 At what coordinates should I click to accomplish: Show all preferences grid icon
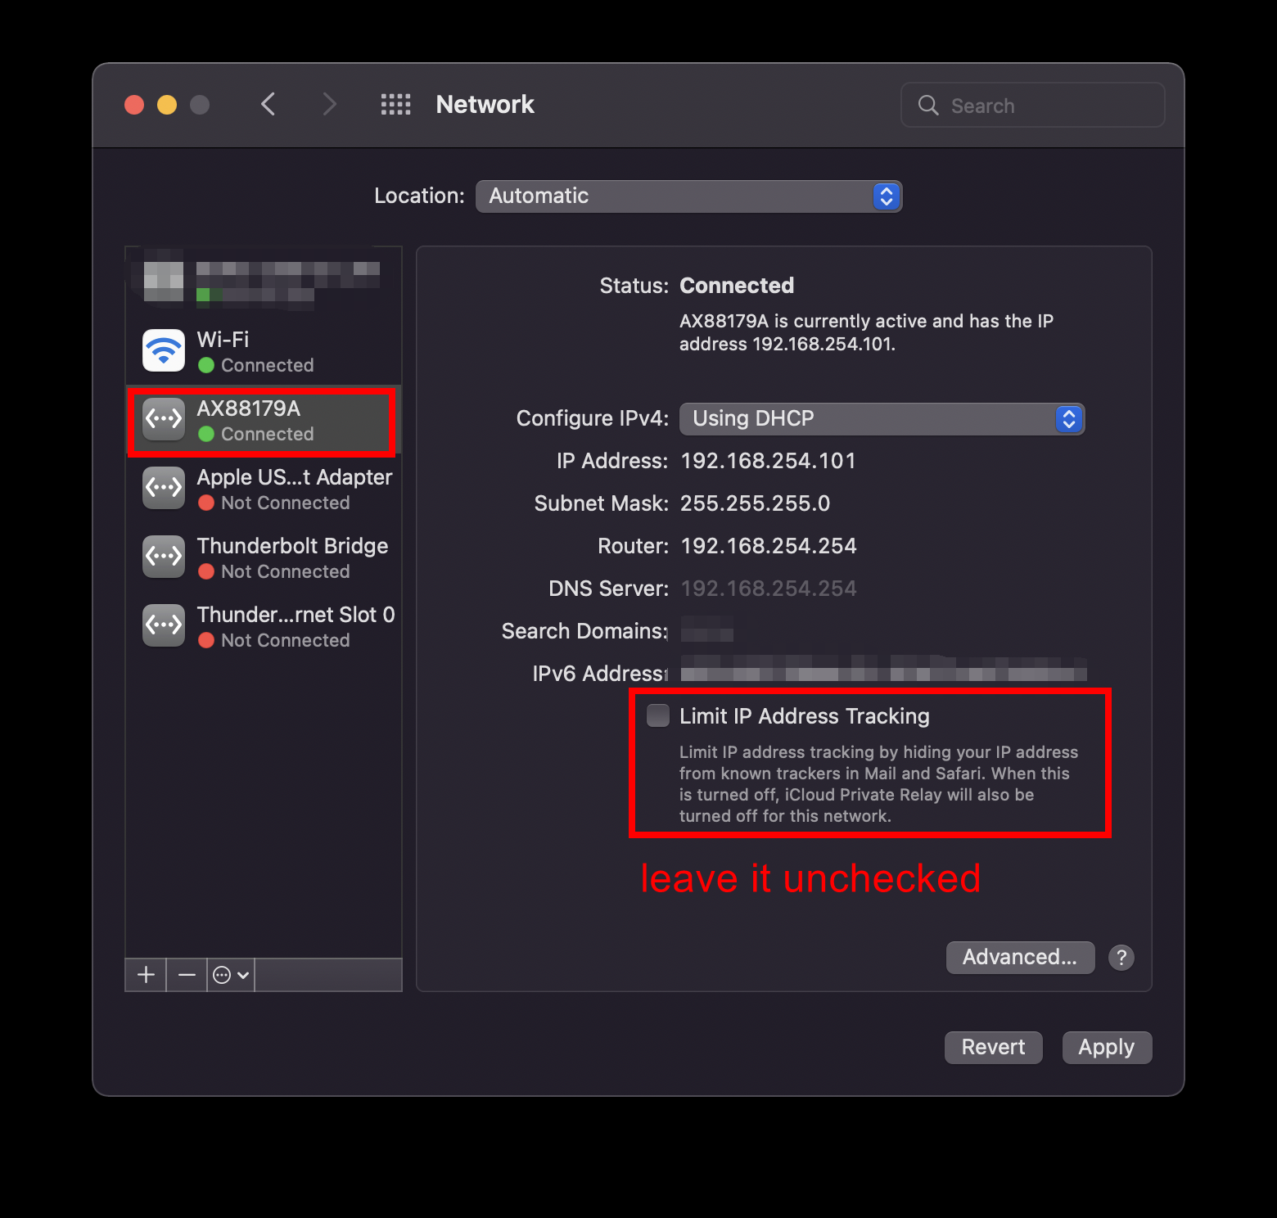395,105
